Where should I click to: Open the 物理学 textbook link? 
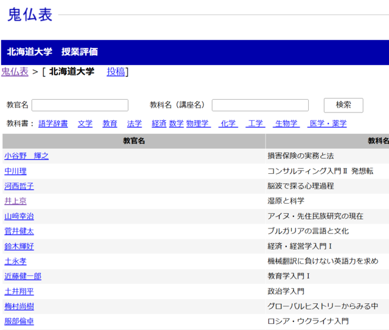pos(198,123)
